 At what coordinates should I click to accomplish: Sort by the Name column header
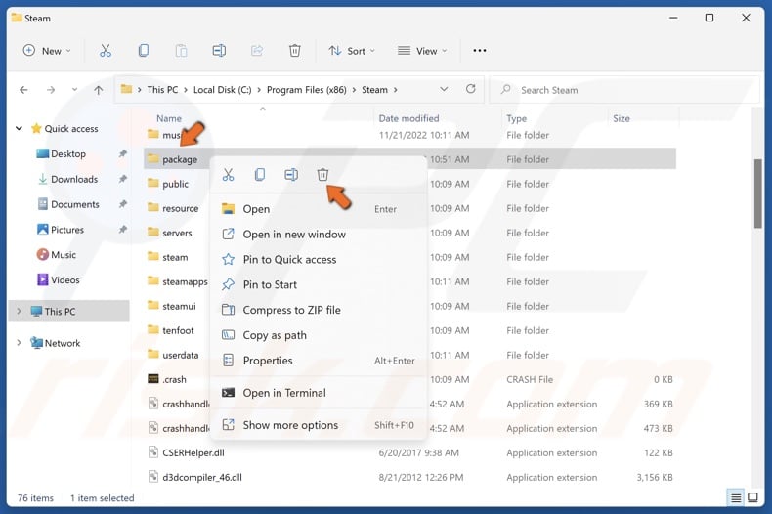pos(169,118)
